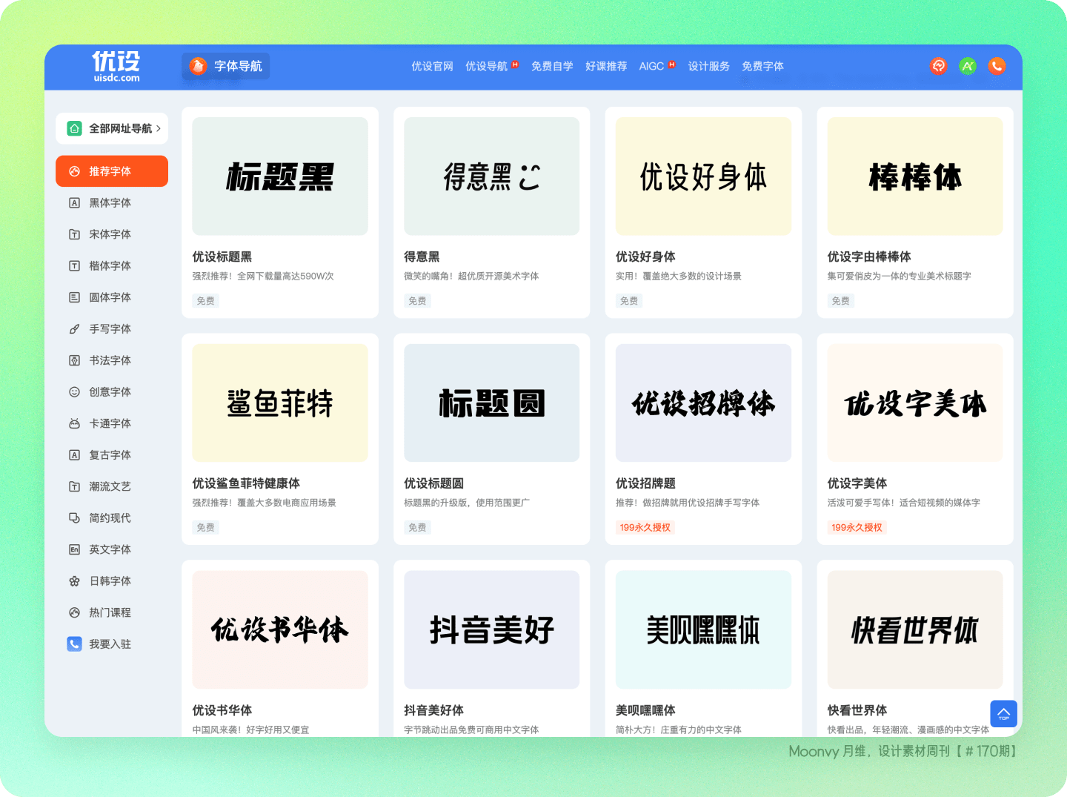Screen dimensions: 1067x797
Task: Open the 抖音美好 preview thumbnail
Action: pyautogui.click(x=492, y=629)
